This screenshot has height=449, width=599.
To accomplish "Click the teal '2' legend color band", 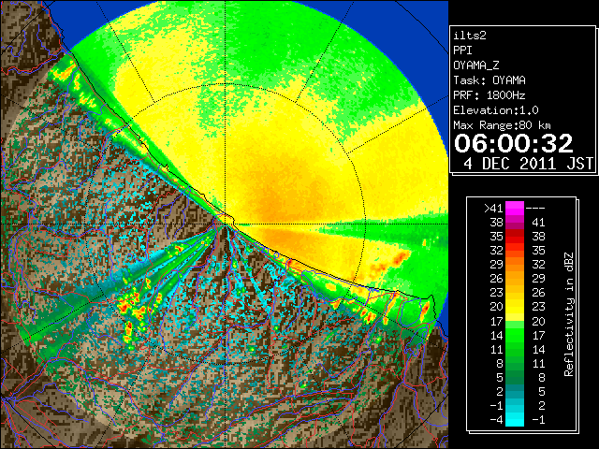I will coord(515,391).
